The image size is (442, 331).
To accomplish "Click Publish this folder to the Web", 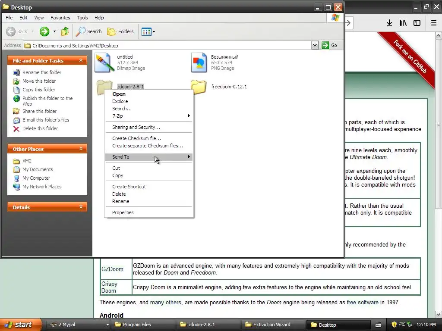I will click(x=47, y=101).
